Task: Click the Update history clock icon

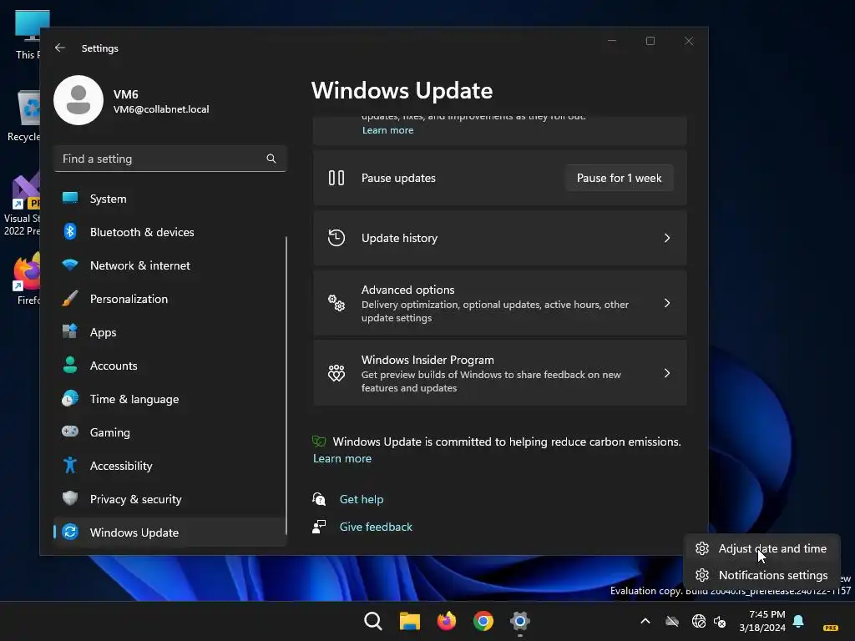Action: 336,238
